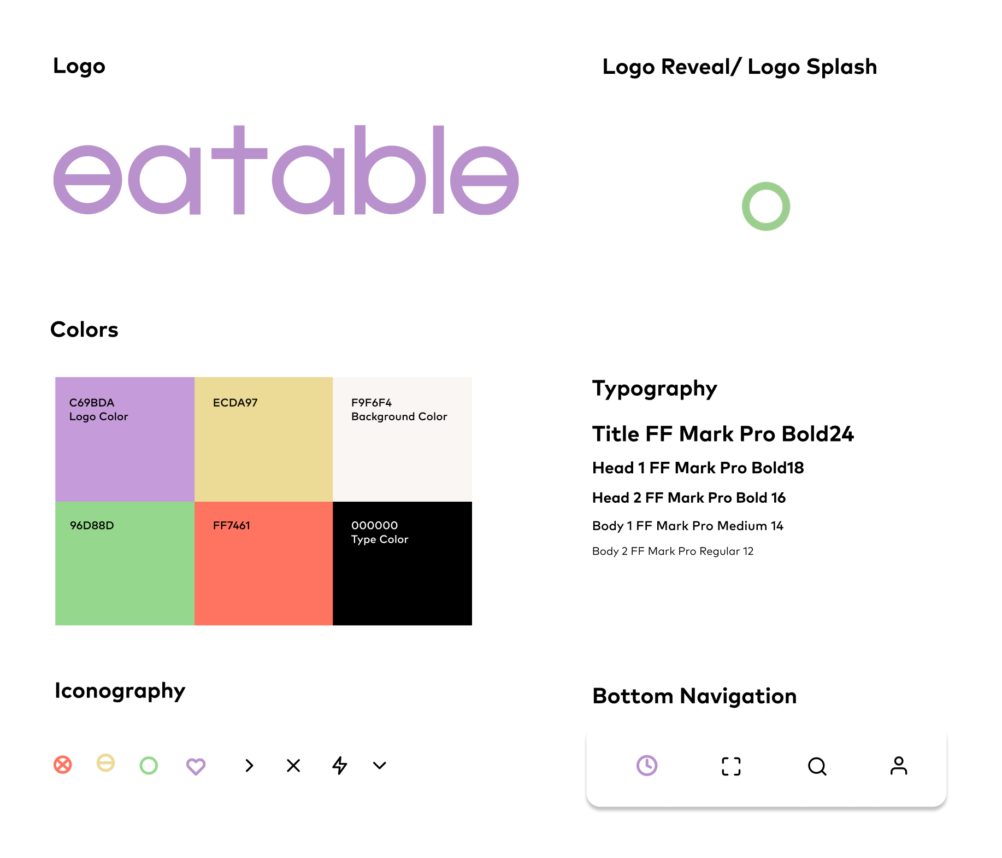
Task: Select the coral FF7461 swatch
Action: click(x=263, y=563)
